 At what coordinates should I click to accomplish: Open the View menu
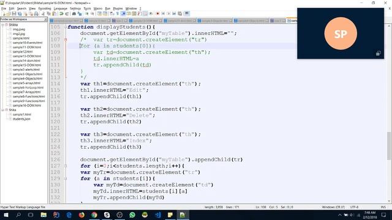(x=32, y=9)
